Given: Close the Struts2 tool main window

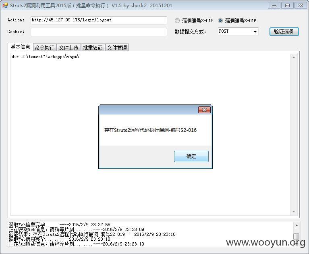Looking at the screenshot, I should click(301, 6).
